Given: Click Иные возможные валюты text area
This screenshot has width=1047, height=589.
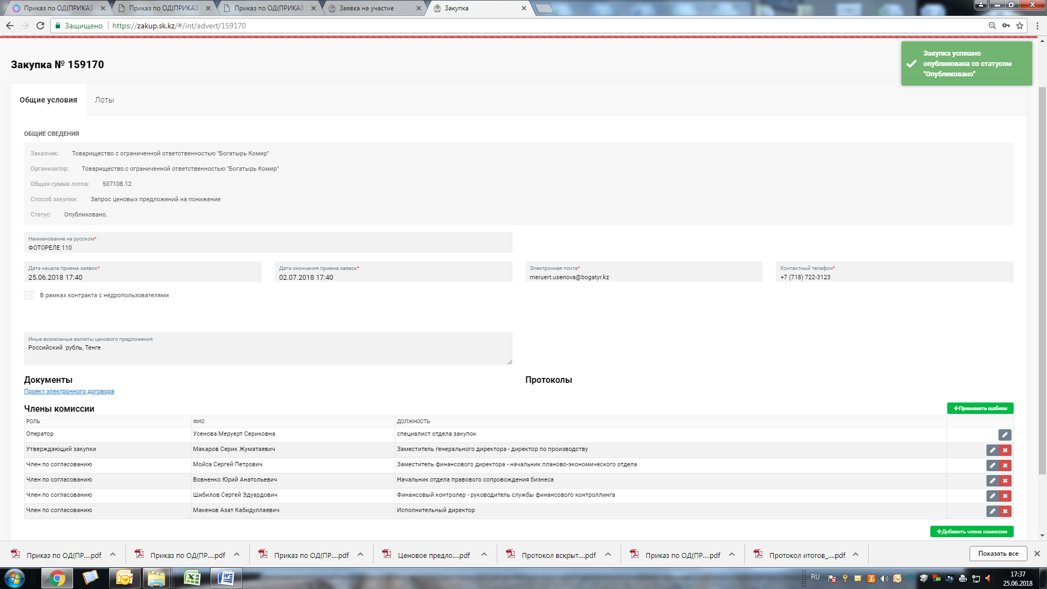Looking at the screenshot, I should [268, 348].
